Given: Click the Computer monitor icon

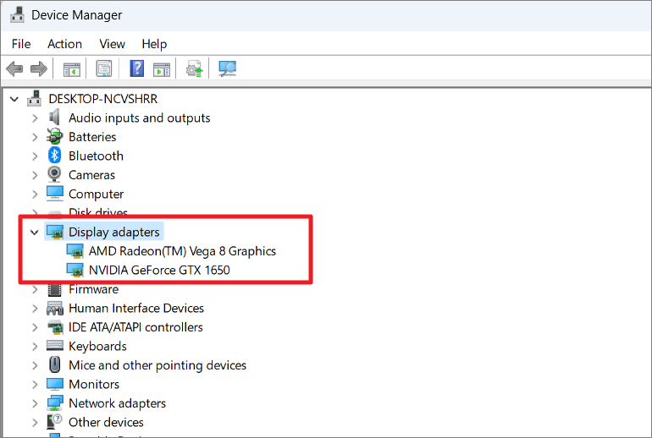Looking at the screenshot, I should 54,194.
